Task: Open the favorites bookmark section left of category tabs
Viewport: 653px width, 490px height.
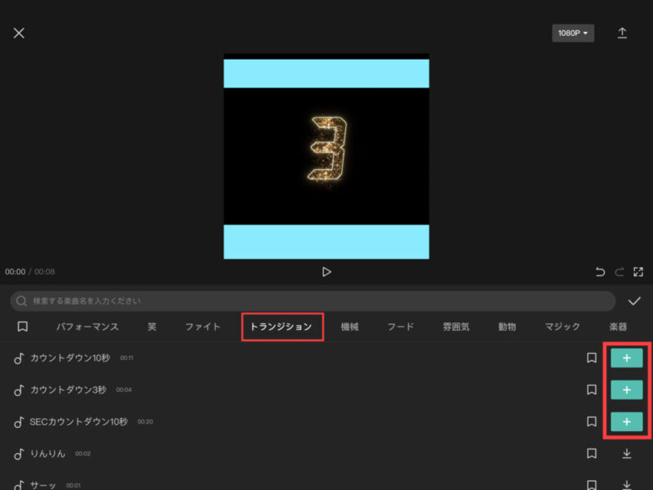Action: (x=22, y=326)
